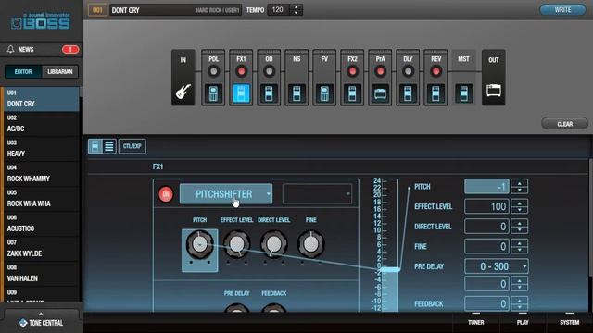Toggle the FX2 on/off indicator
Viewport: 593px width, 333px height.
coord(352,71)
